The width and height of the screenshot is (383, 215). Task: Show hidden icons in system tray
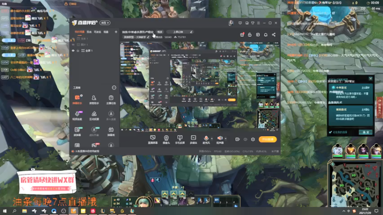click(x=344, y=211)
